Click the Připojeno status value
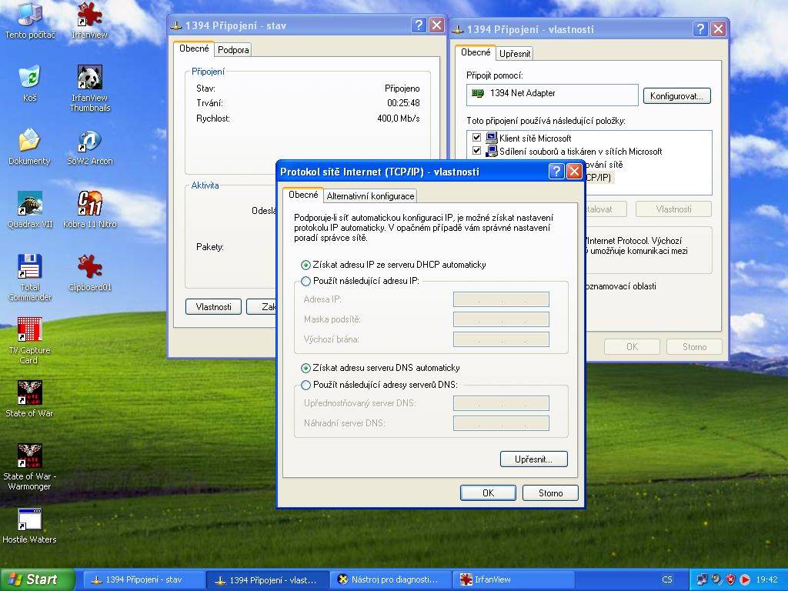This screenshot has height=591, width=788. pyautogui.click(x=402, y=88)
